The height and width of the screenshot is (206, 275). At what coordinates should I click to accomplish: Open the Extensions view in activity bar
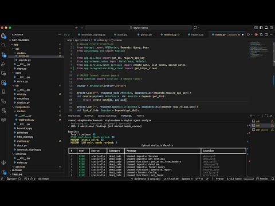tap(3, 82)
